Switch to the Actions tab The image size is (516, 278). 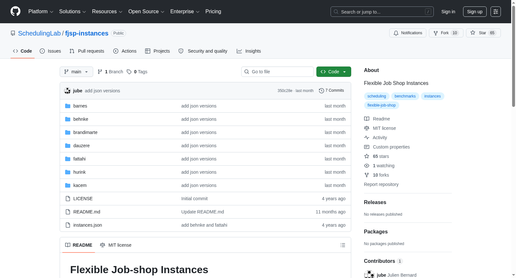(x=125, y=51)
